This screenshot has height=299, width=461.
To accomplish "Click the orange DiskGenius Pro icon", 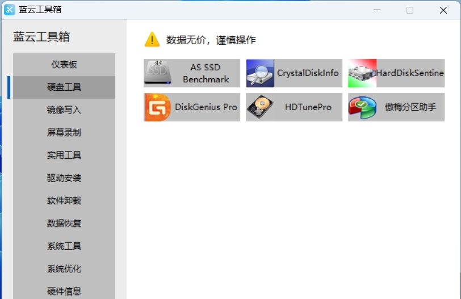I will (x=158, y=107).
